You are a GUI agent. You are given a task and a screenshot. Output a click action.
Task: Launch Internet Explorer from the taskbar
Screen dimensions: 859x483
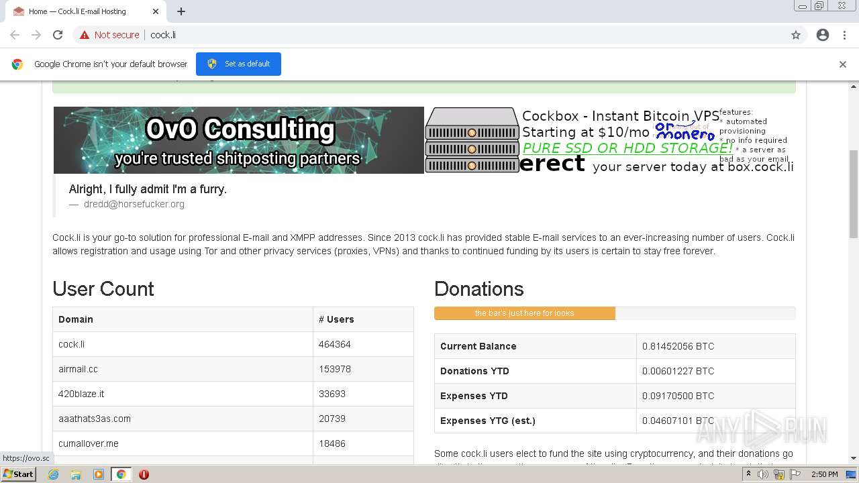point(54,474)
